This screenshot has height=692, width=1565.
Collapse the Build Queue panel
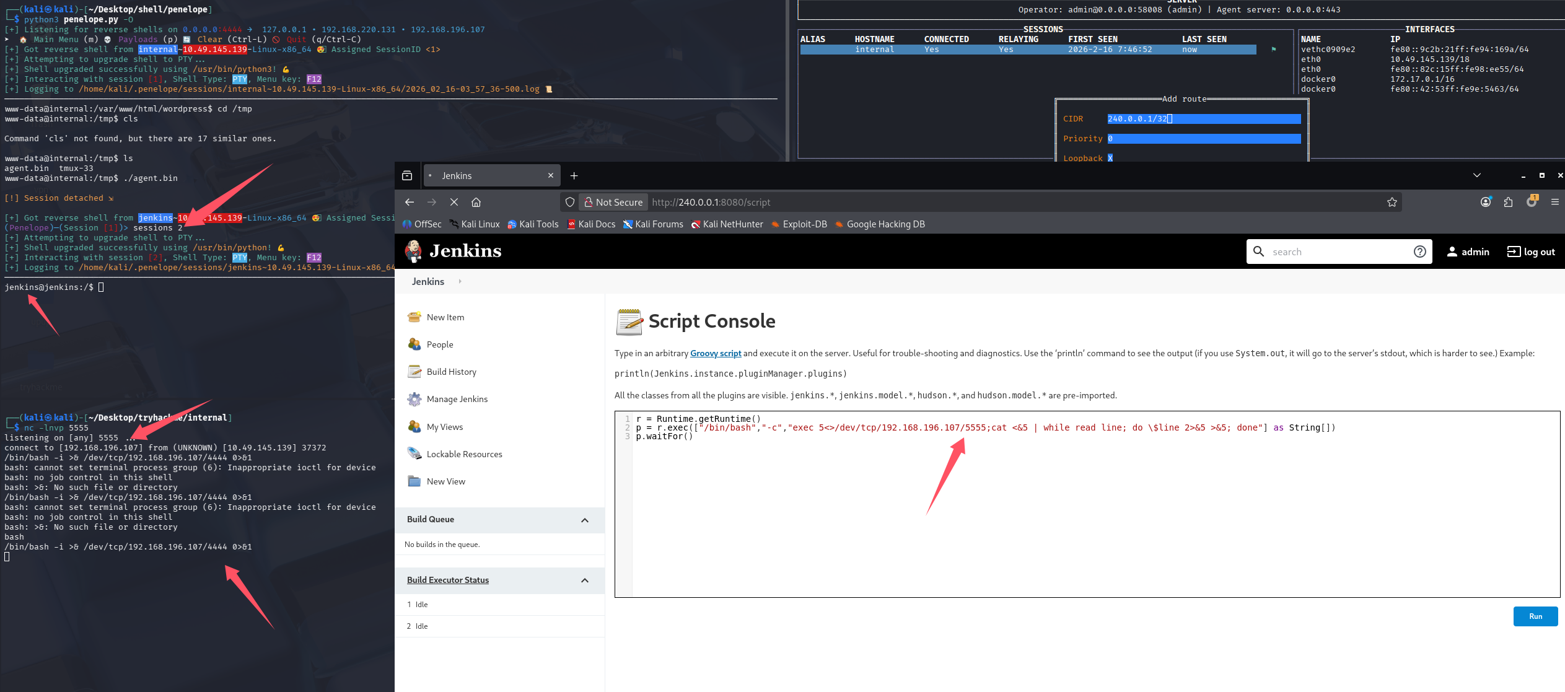coord(584,520)
